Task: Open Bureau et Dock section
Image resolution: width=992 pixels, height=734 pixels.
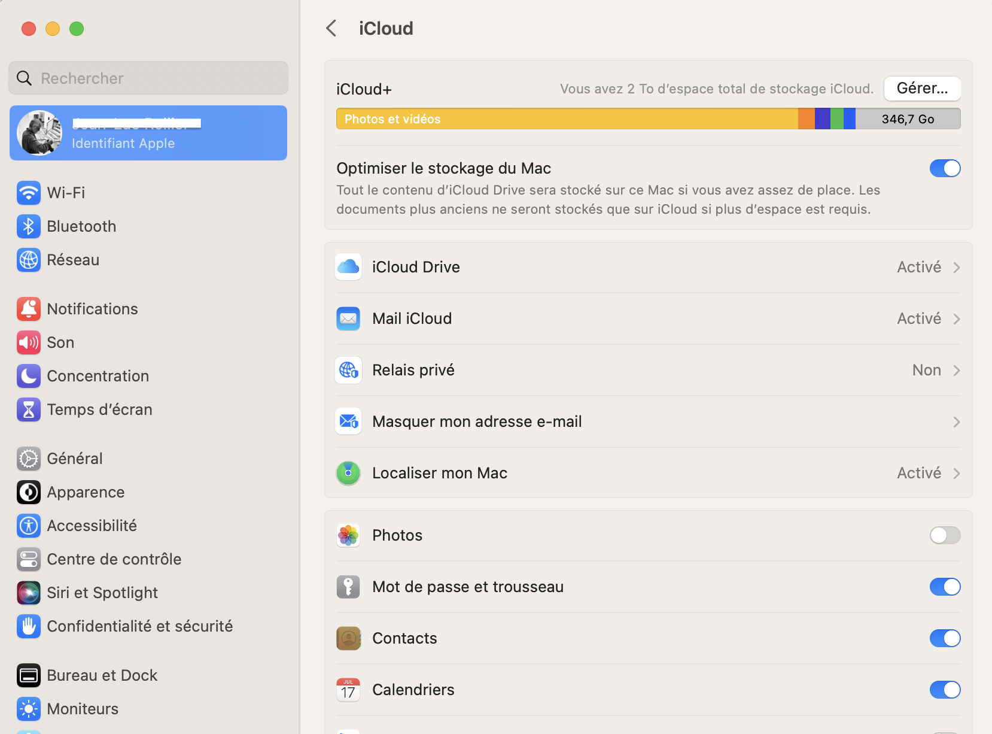Action: [x=102, y=675]
